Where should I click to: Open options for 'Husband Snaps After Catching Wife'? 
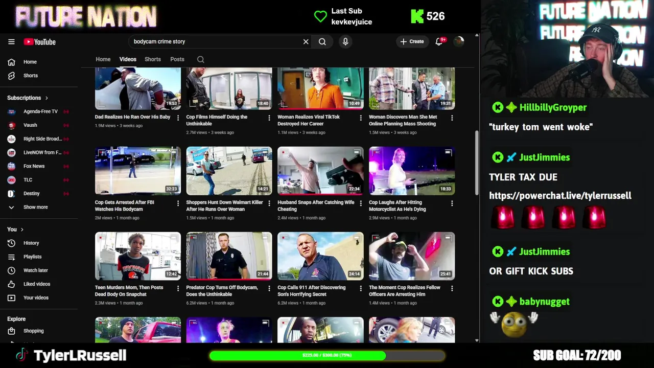tap(361, 203)
